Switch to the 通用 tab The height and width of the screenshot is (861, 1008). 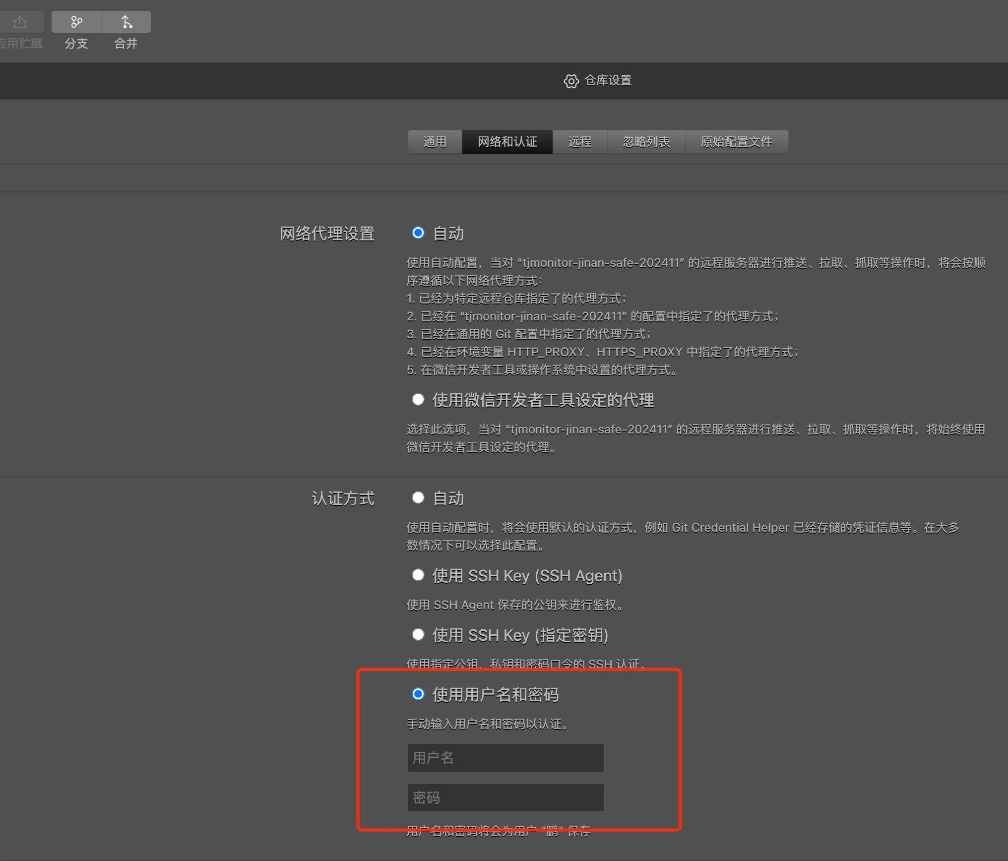[x=435, y=142]
